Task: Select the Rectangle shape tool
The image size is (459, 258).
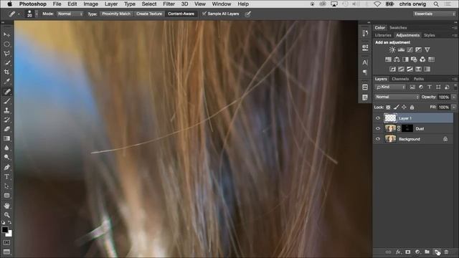Action: tap(6, 196)
